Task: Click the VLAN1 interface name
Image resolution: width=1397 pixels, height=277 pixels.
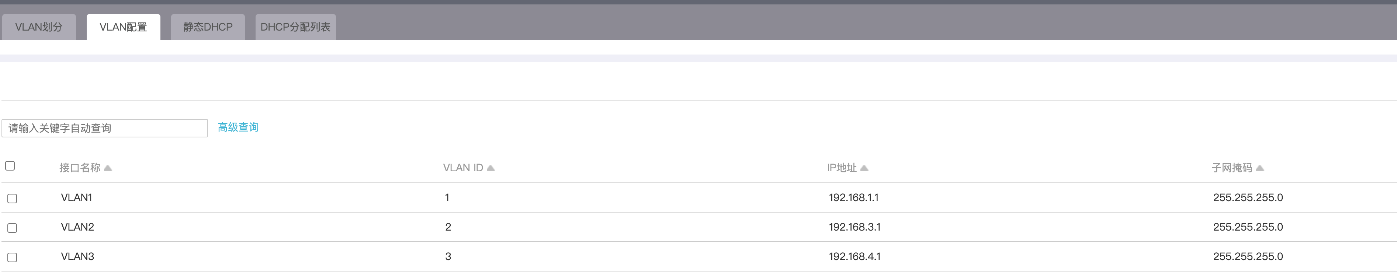Action: tap(76, 198)
